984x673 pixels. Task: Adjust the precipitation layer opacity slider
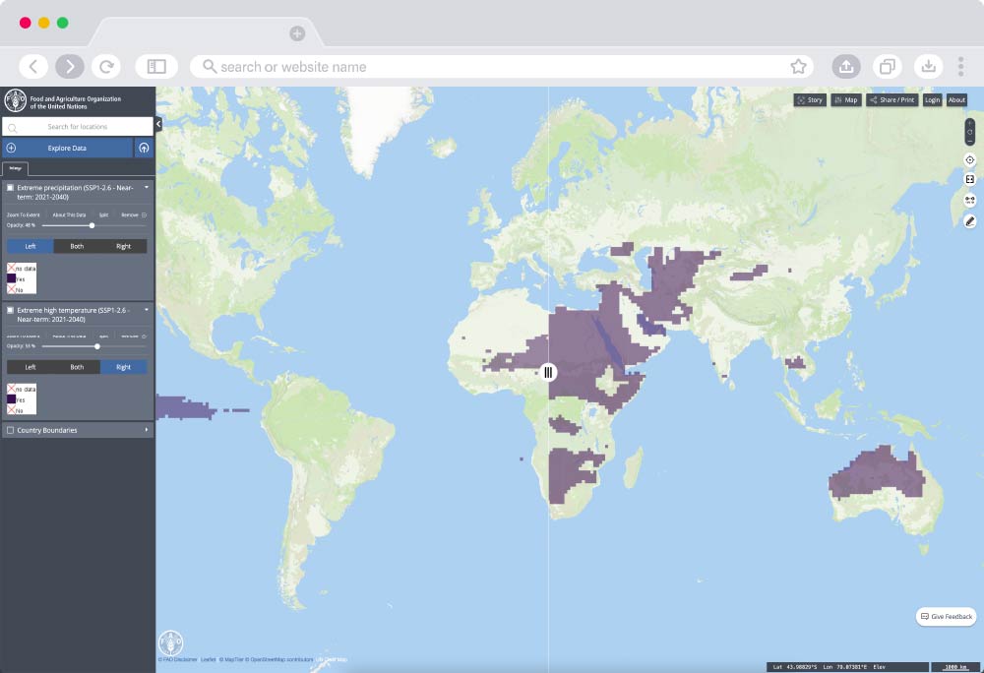click(92, 225)
